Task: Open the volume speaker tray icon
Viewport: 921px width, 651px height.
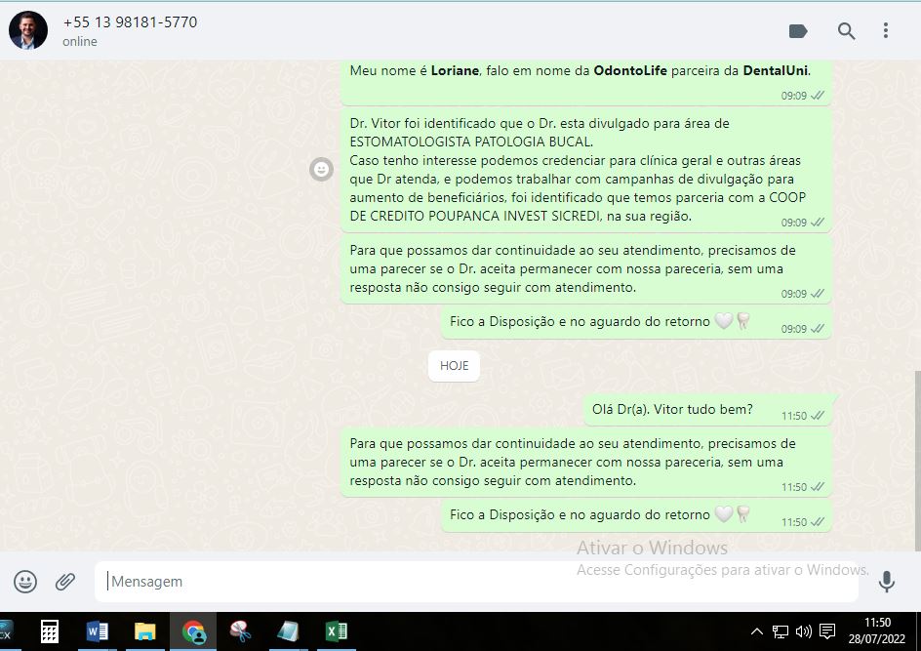Action: pyautogui.click(x=803, y=631)
